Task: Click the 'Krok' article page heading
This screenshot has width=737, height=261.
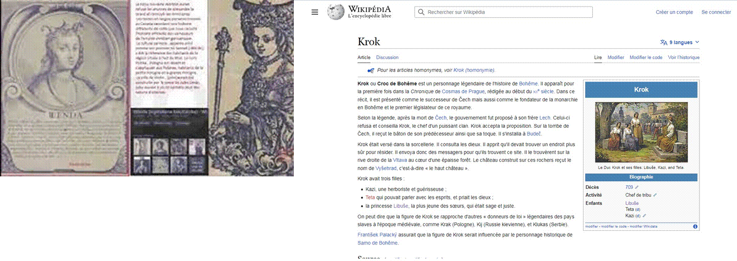Action: (369, 42)
